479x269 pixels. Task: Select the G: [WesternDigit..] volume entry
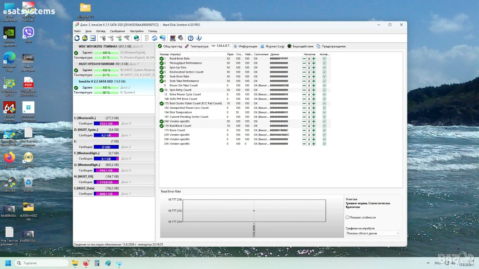114,168
